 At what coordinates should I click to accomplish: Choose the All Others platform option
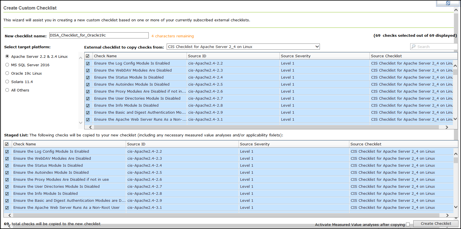tap(7, 90)
